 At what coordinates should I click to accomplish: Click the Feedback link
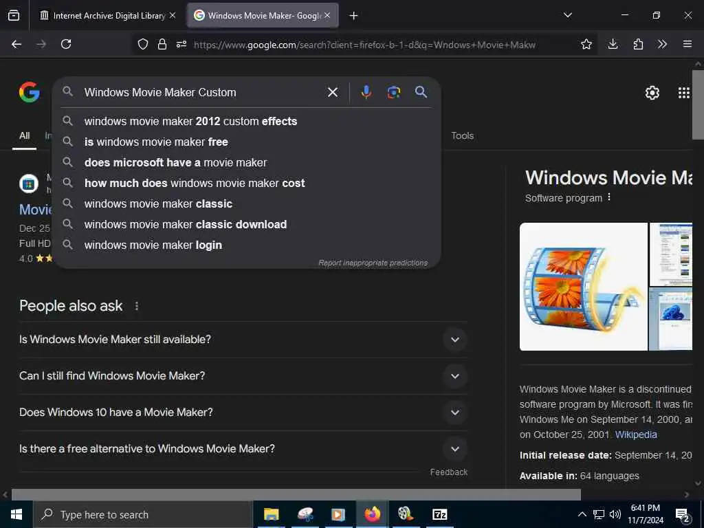tap(448, 472)
